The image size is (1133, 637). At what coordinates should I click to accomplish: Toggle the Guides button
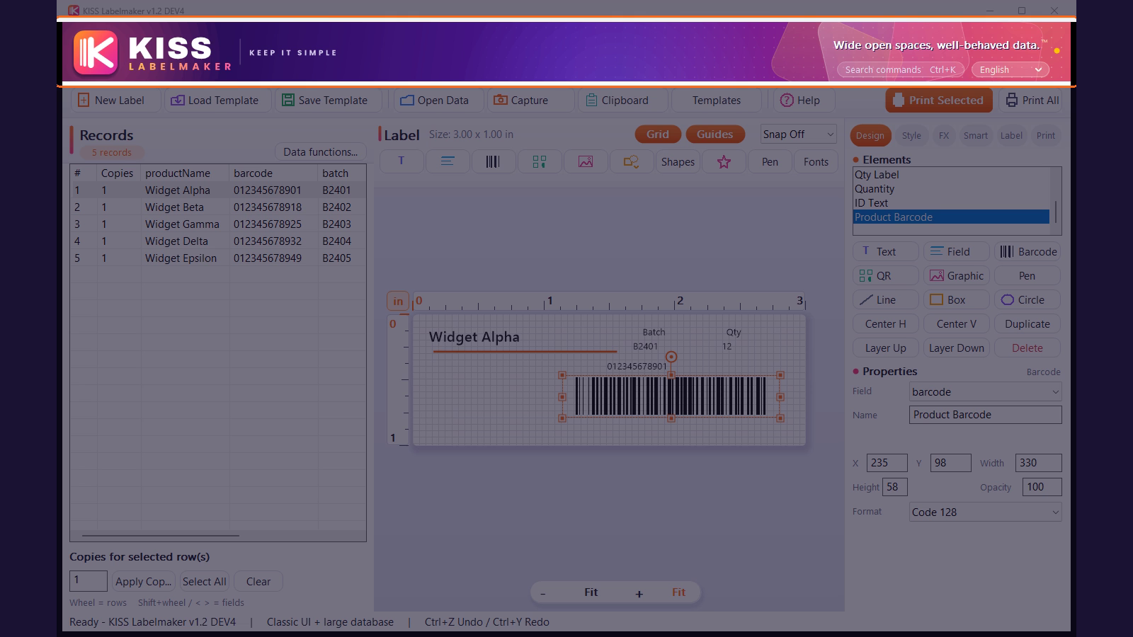click(714, 134)
